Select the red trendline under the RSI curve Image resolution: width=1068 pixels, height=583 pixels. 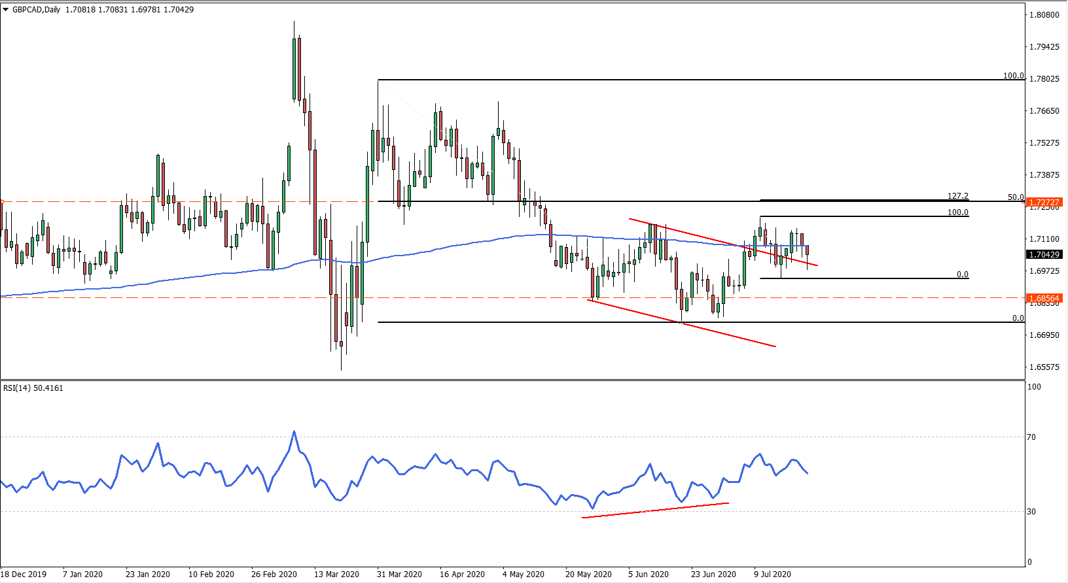[x=655, y=510]
